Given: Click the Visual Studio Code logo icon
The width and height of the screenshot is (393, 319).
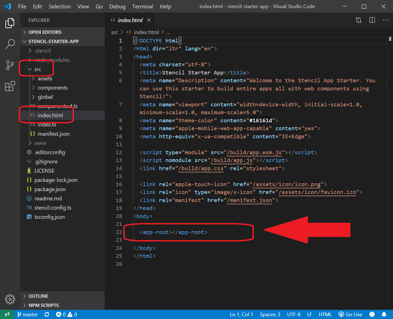Looking at the screenshot, I should pos(8,6).
